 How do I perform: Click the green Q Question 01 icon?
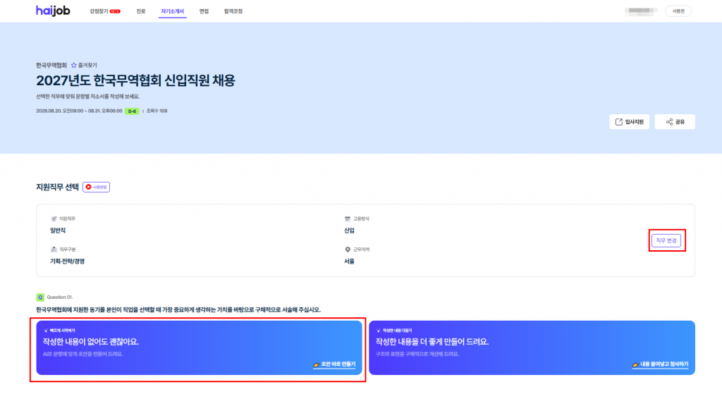click(x=40, y=297)
